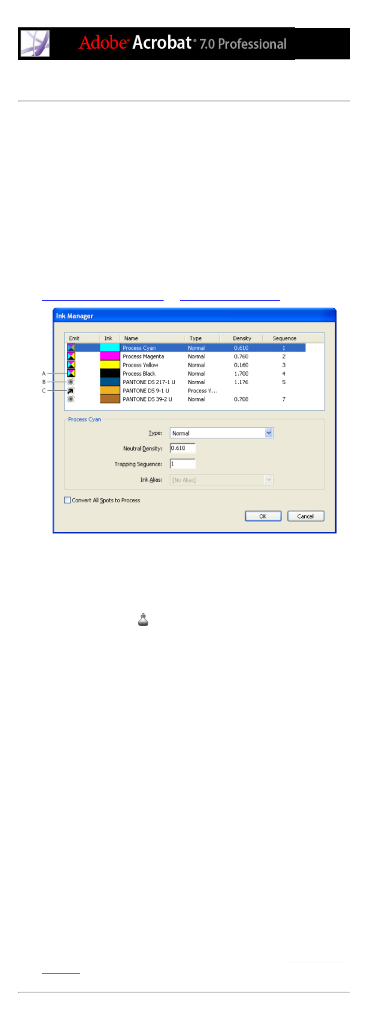Click the Ink Manager bottle icon
368x1031 pixels.
tap(143, 620)
